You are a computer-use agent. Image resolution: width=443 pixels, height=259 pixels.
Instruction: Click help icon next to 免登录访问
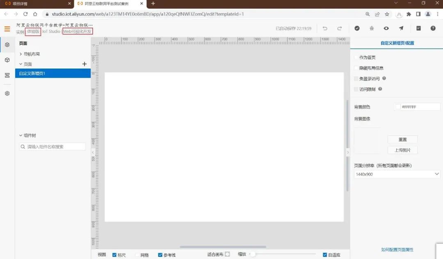tap(384, 78)
